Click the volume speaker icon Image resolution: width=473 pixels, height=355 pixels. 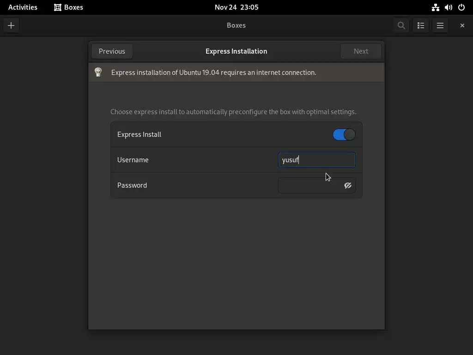[x=448, y=7]
